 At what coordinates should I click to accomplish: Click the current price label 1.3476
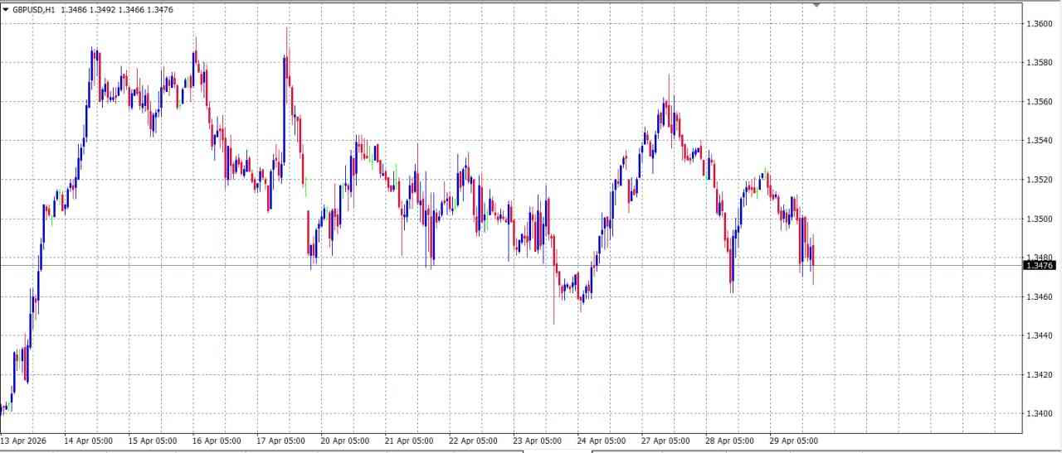(1040, 265)
